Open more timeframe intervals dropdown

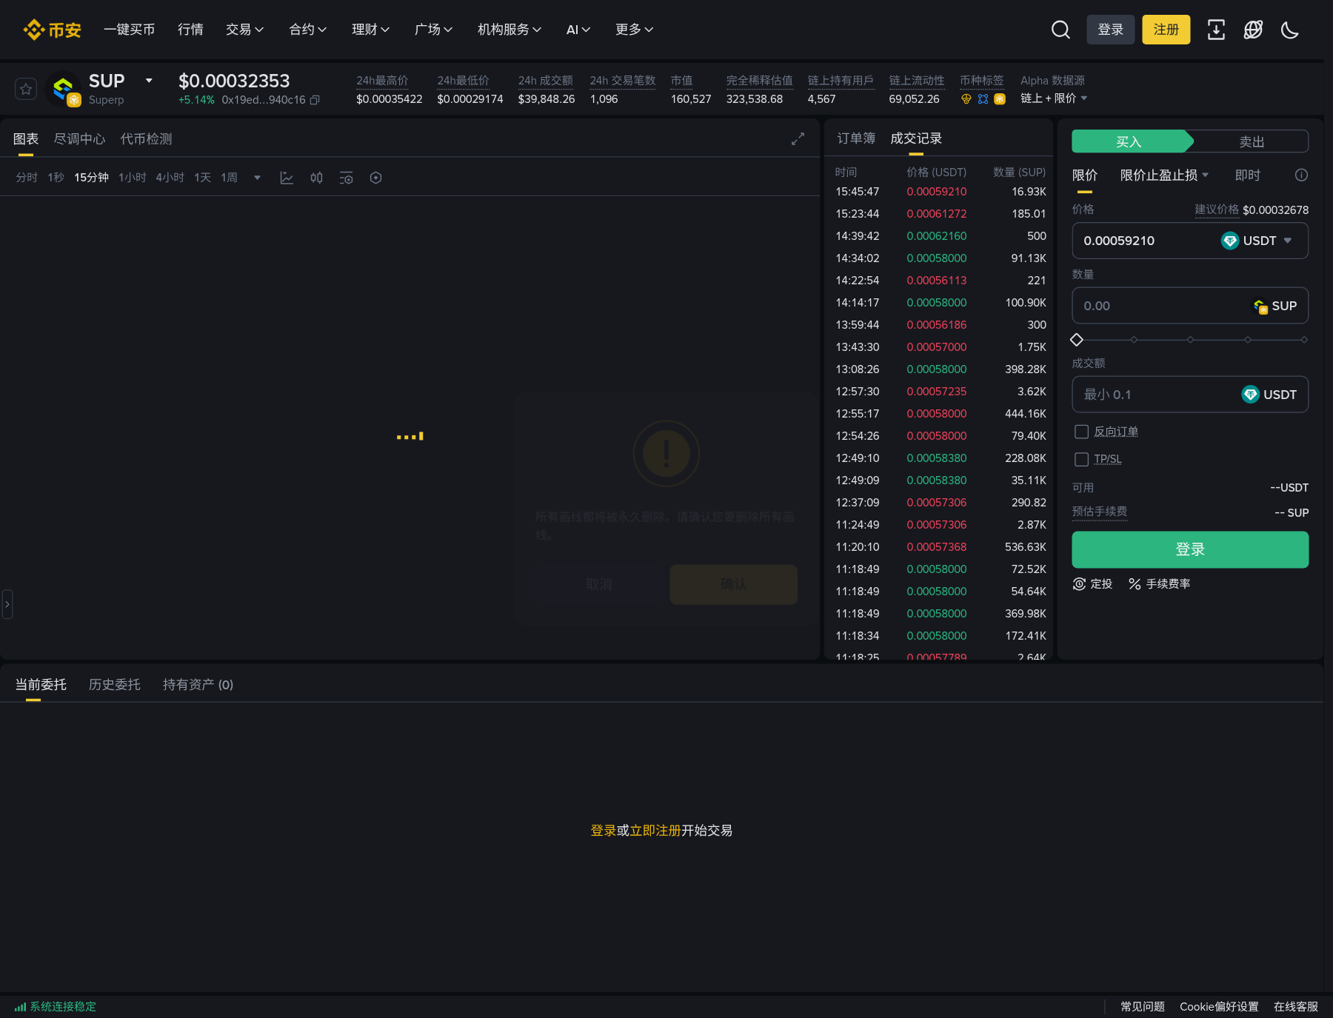(257, 178)
